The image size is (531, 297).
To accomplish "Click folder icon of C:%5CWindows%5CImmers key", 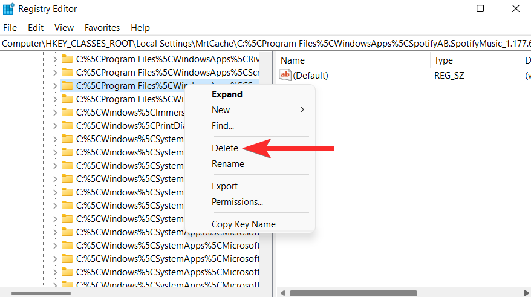I will tap(67, 113).
